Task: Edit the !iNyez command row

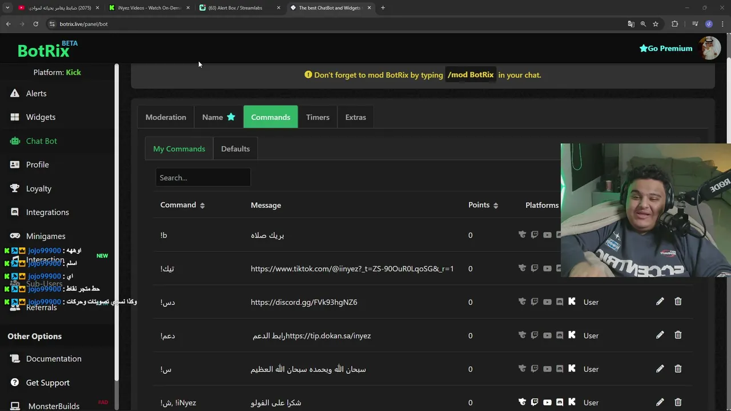Action: pyautogui.click(x=660, y=402)
